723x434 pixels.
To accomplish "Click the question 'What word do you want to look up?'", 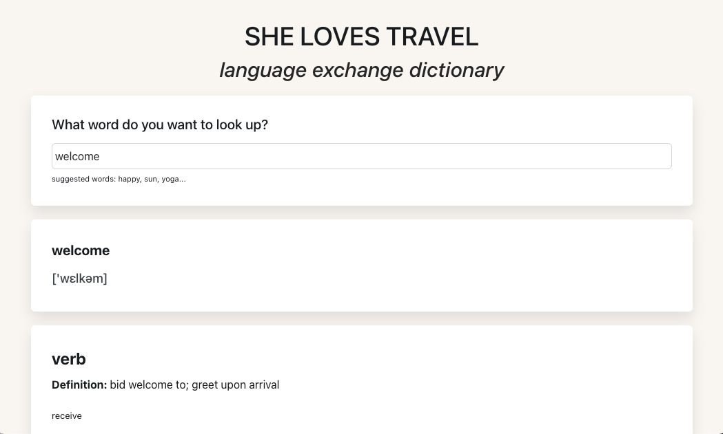I will (159, 124).
